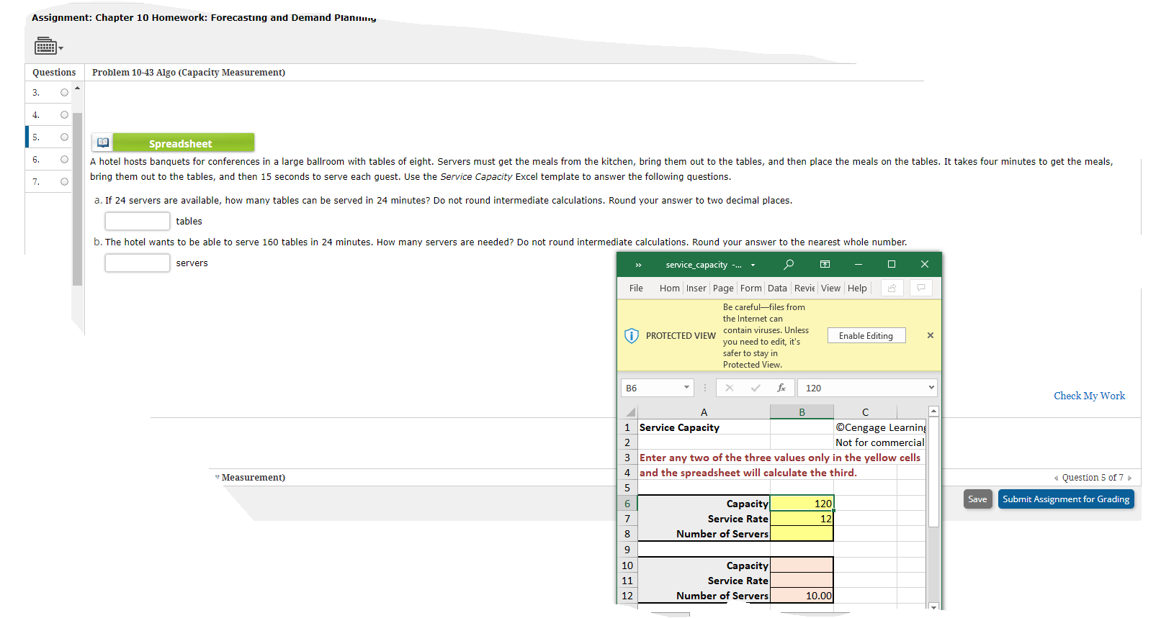Select yellow Service Rate cell with 12
The height and width of the screenshot is (618, 1161).
(x=802, y=519)
